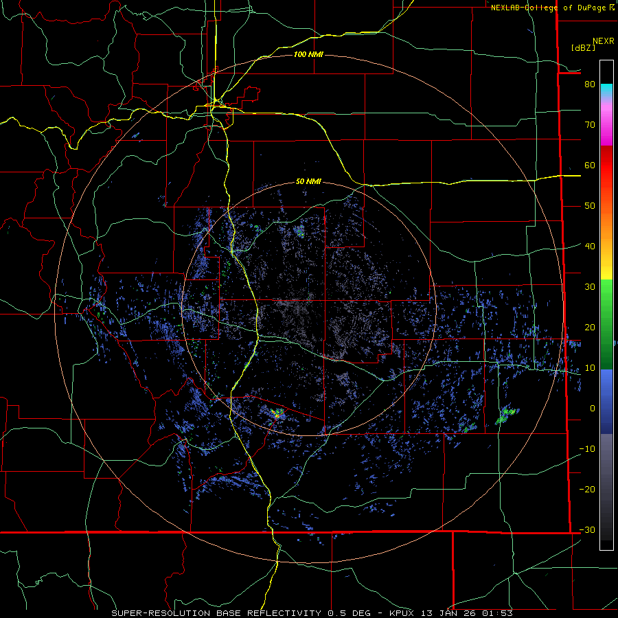Viewport: 618px width, 618px height.
Task: Click the [dBZ] unit label
Action: coord(583,47)
